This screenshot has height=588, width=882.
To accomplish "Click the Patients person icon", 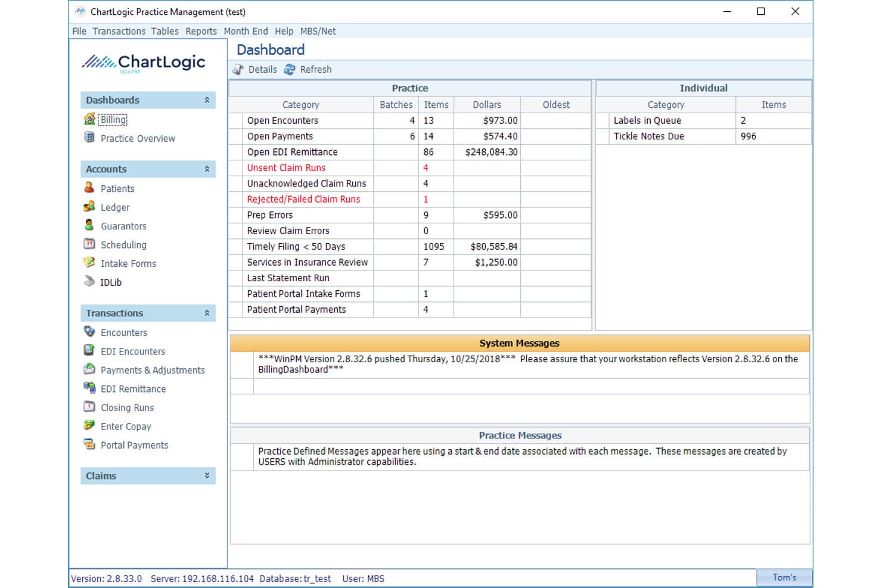I will 89,188.
